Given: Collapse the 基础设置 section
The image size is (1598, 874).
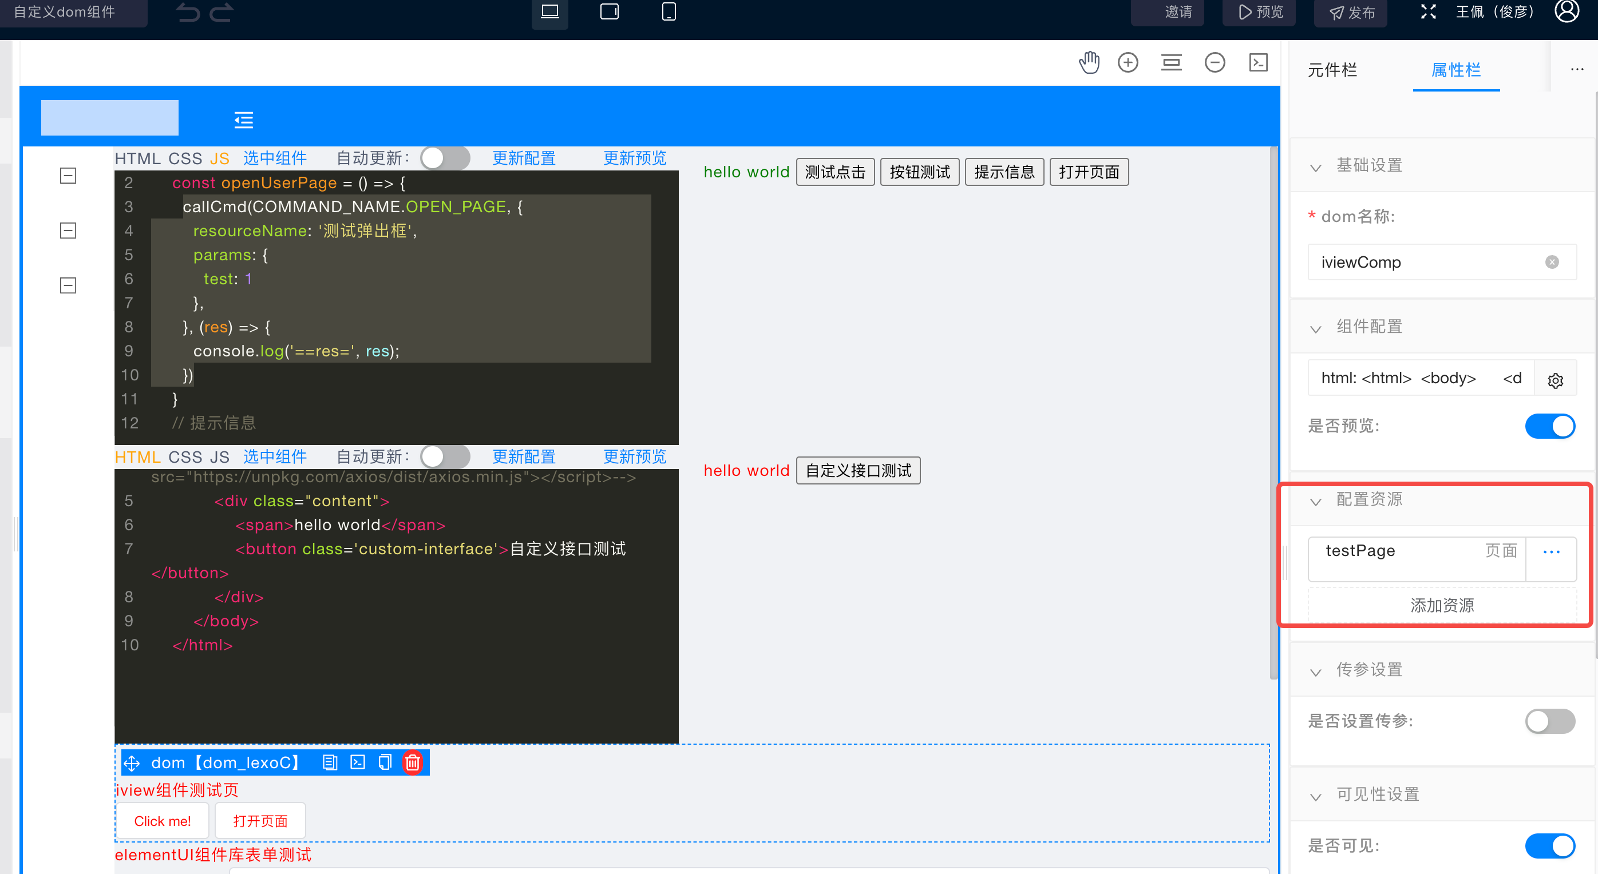Looking at the screenshot, I should coord(1315,168).
